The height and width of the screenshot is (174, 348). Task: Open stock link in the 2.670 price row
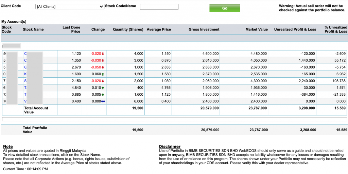point(25,67)
